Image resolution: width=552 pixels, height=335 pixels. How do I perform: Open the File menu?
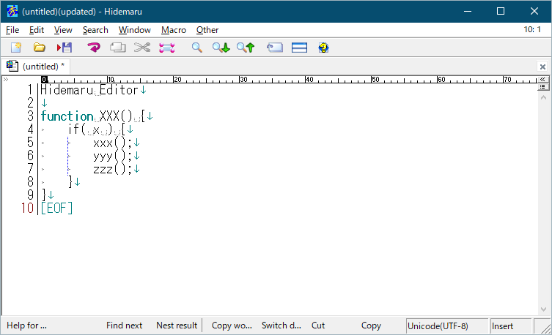[x=12, y=30]
